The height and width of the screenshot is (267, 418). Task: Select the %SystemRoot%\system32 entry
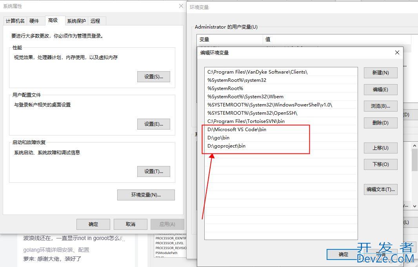click(x=281, y=80)
